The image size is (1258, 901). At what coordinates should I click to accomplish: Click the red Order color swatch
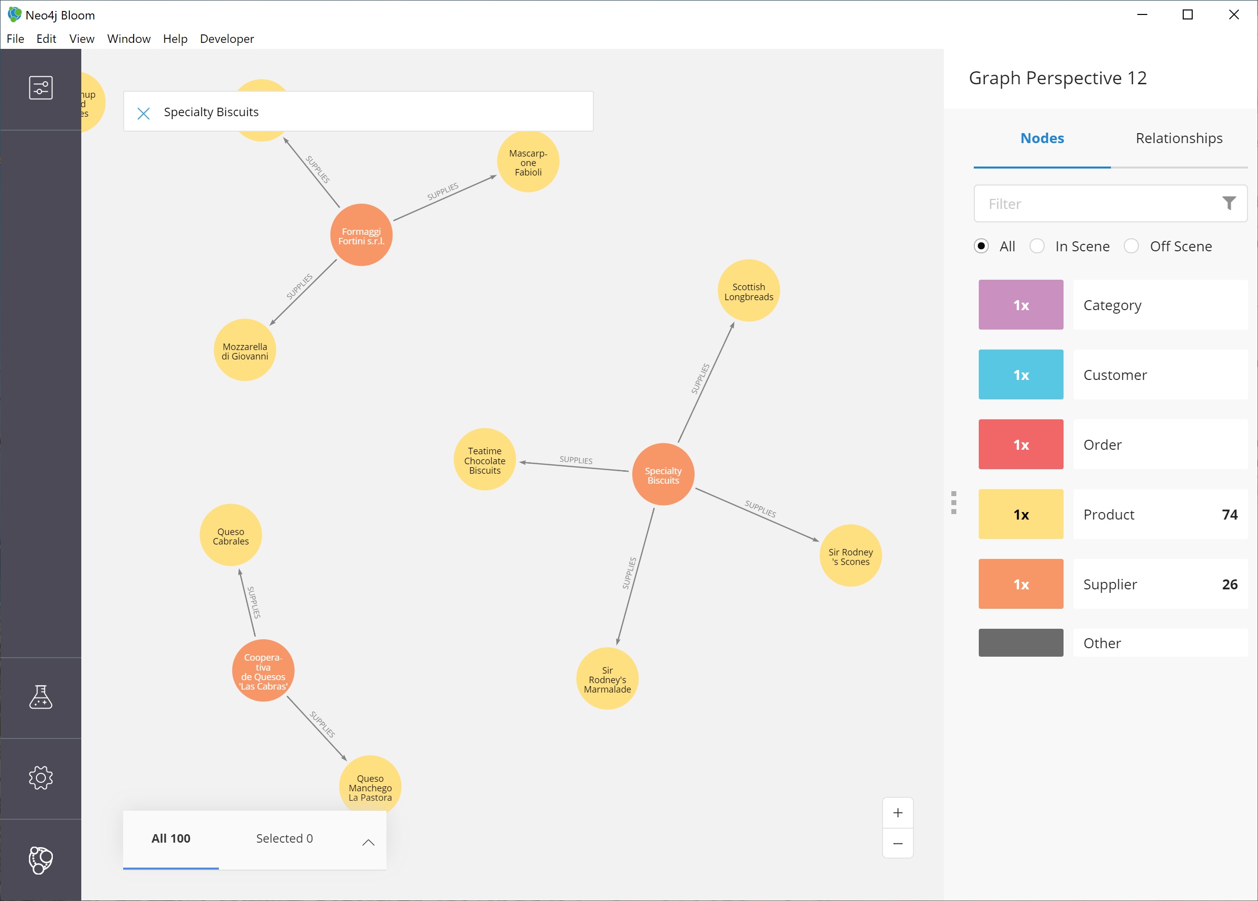pos(1021,444)
